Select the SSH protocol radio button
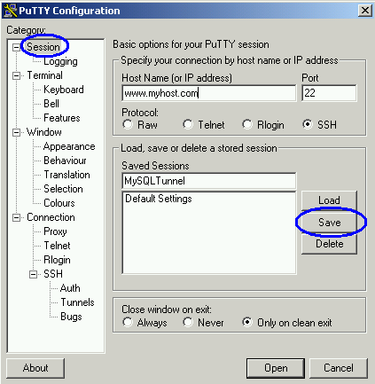 [307, 124]
